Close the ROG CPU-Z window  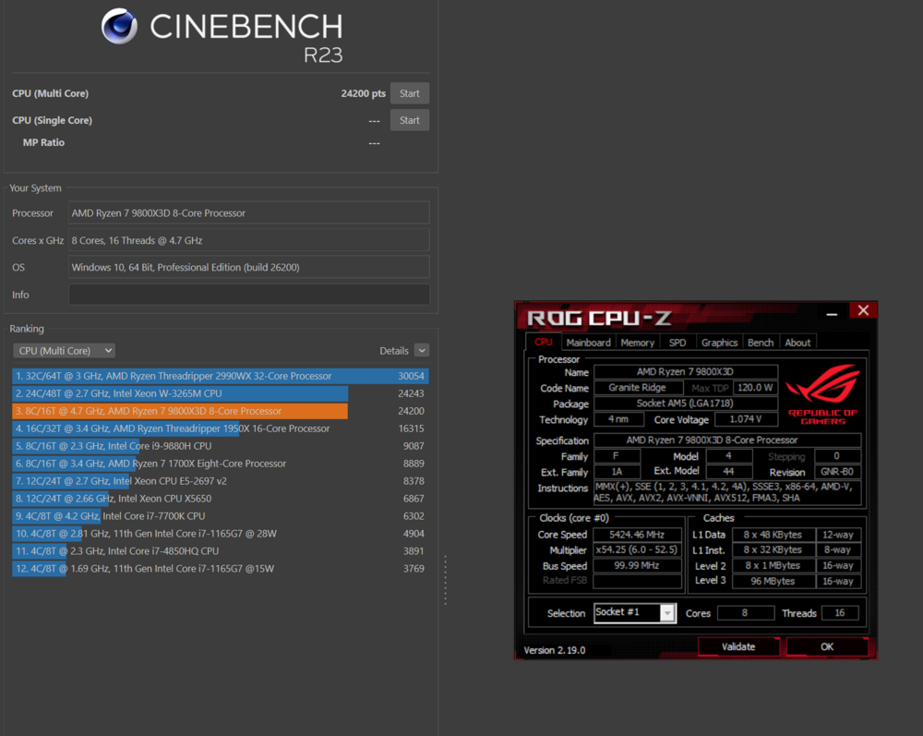point(863,311)
